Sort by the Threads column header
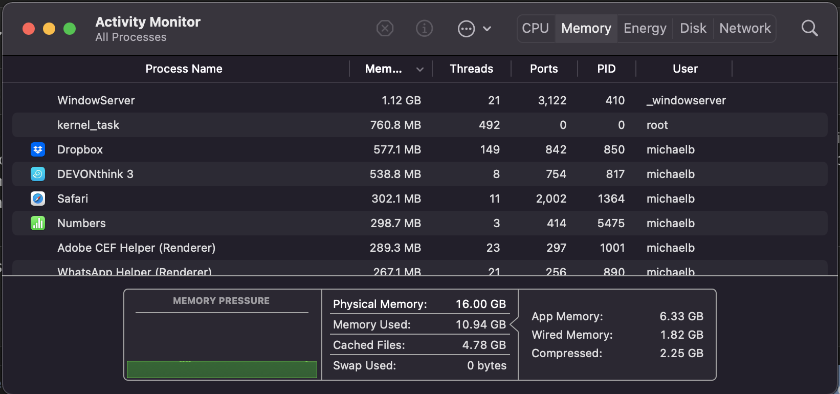 (x=471, y=69)
